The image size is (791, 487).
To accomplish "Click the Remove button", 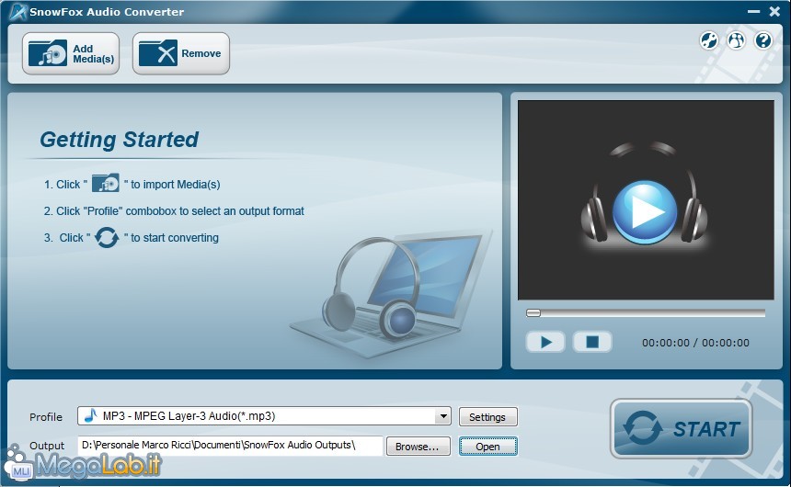I will [181, 53].
